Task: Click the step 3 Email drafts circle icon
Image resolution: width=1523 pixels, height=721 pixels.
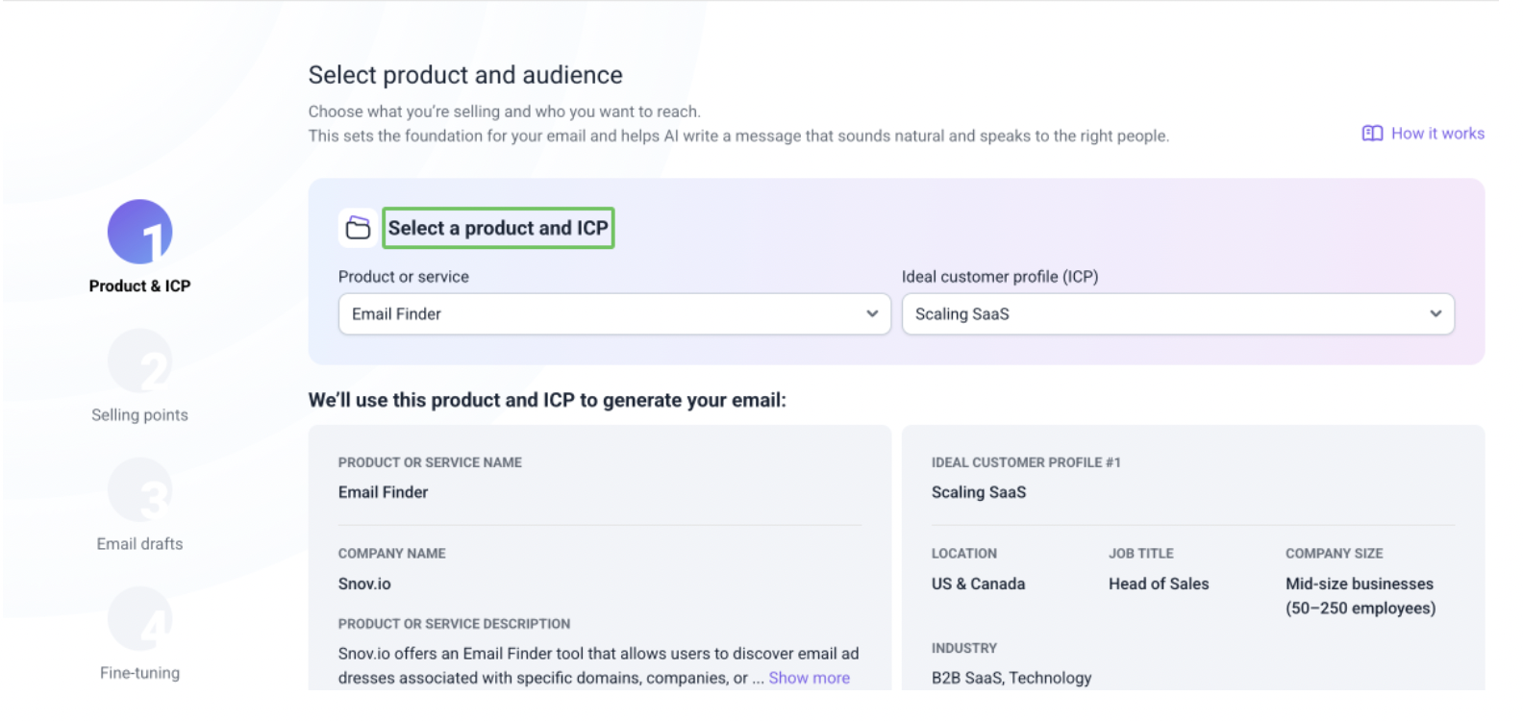Action: tap(139, 489)
